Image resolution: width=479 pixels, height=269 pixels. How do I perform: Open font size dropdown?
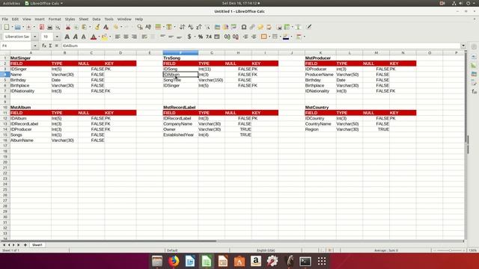(57, 37)
